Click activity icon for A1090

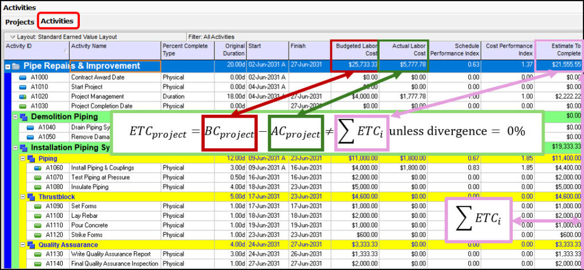coord(38,206)
